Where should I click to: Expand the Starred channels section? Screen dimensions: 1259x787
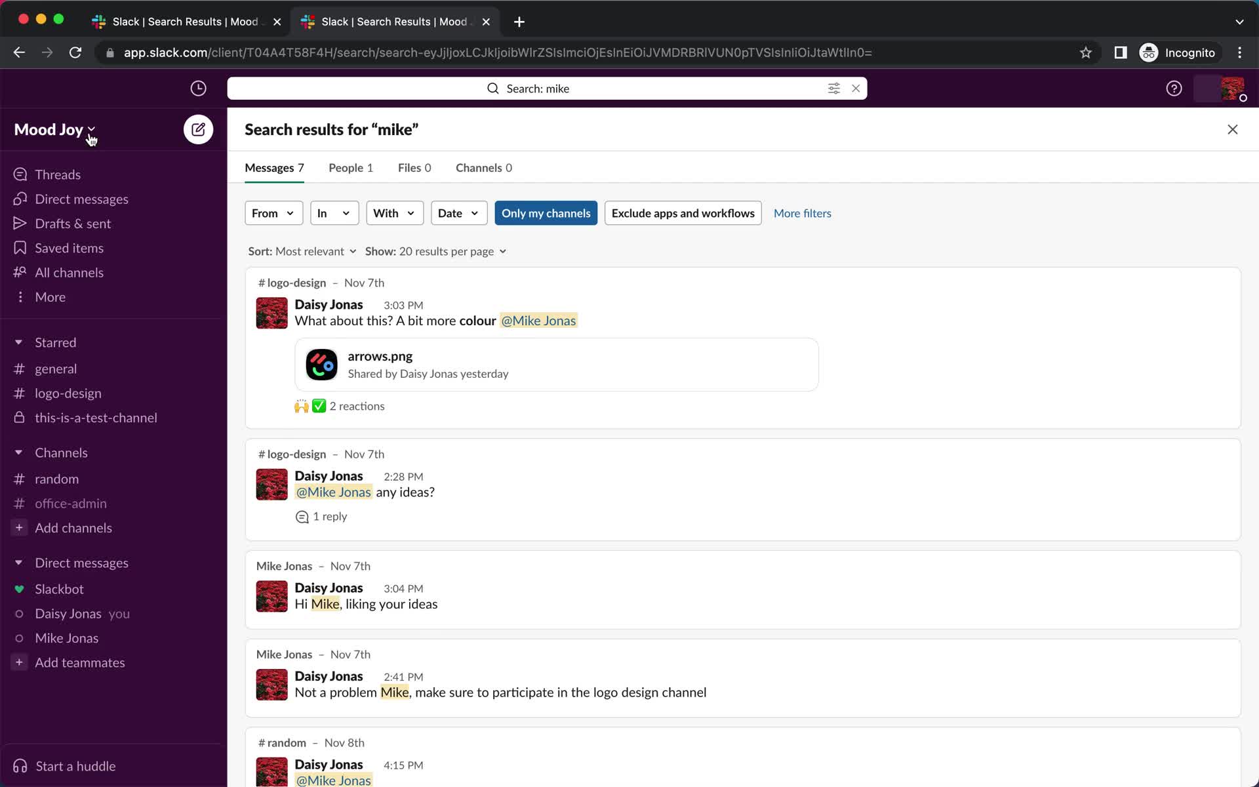pos(19,342)
